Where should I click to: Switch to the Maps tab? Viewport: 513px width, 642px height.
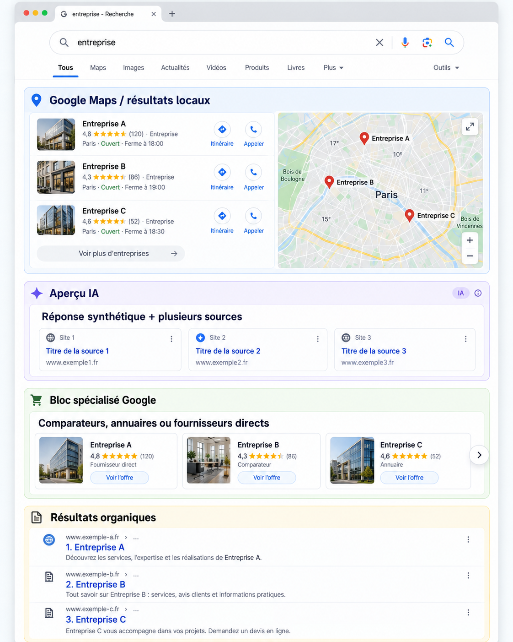(x=98, y=68)
